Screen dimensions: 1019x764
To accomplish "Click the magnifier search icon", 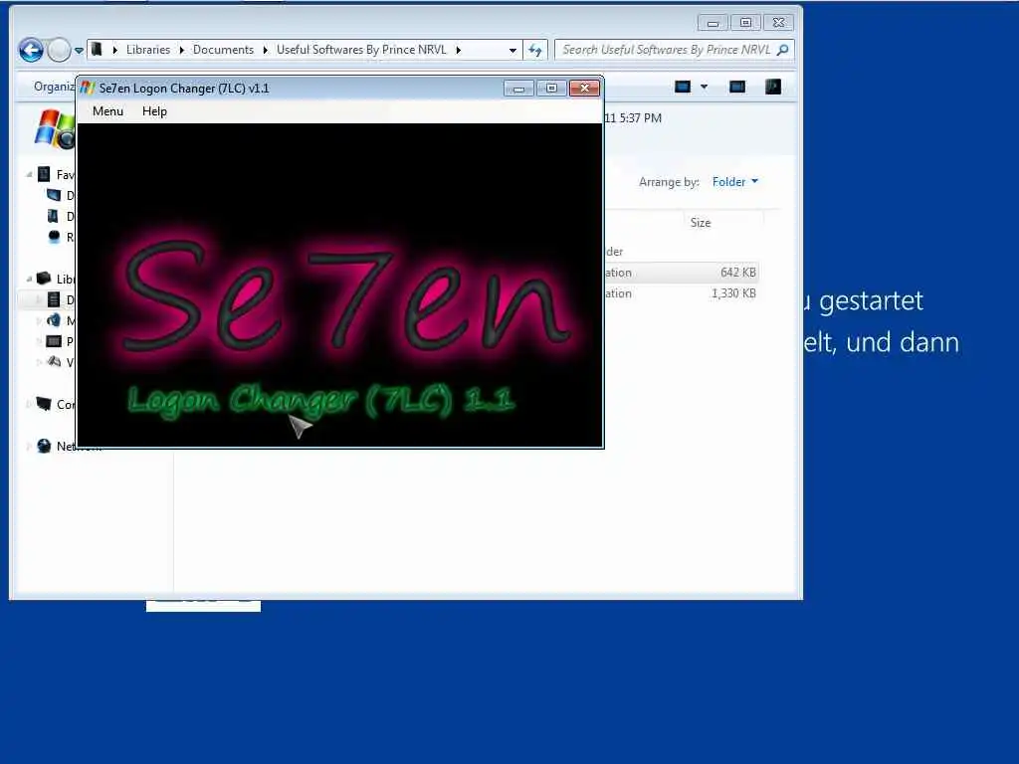I will click(x=782, y=50).
